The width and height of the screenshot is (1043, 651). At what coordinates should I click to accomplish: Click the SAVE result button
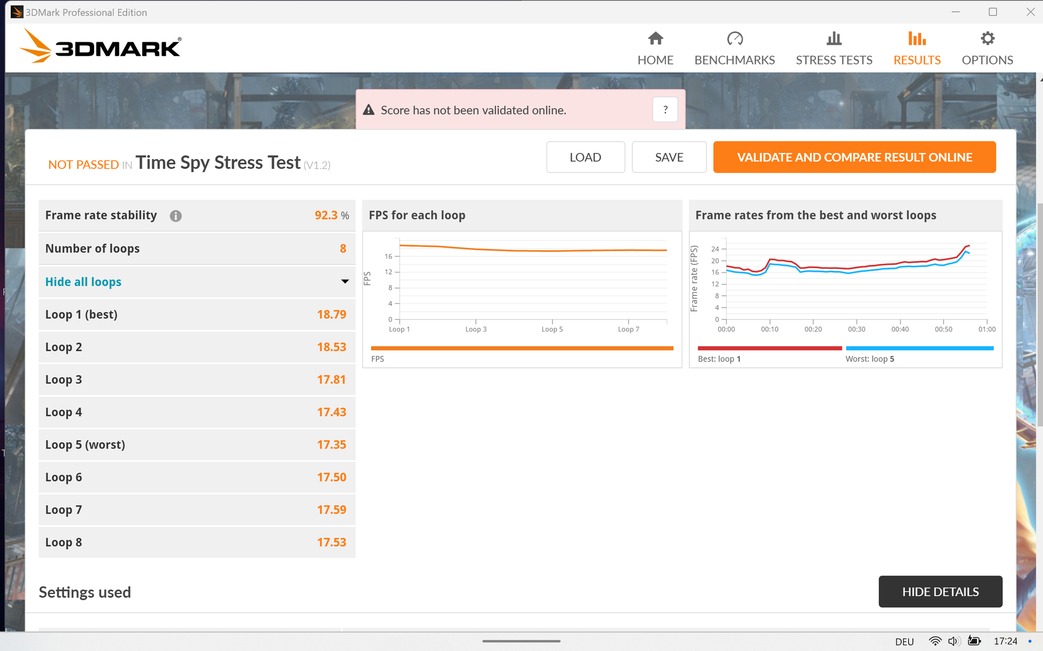pos(669,157)
